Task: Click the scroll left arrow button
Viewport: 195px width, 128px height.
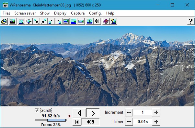Action: [79, 113]
